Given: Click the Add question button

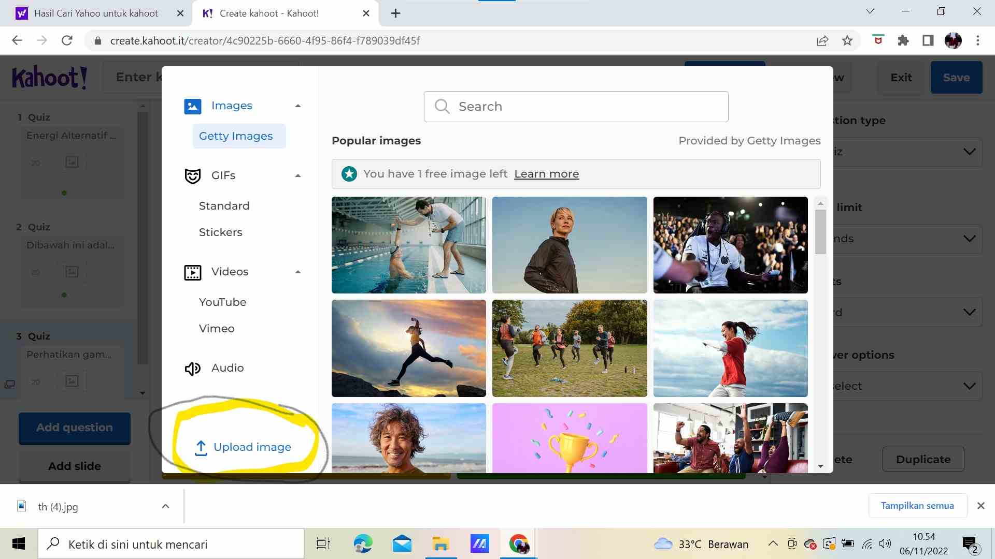Looking at the screenshot, I should (75, 429).
